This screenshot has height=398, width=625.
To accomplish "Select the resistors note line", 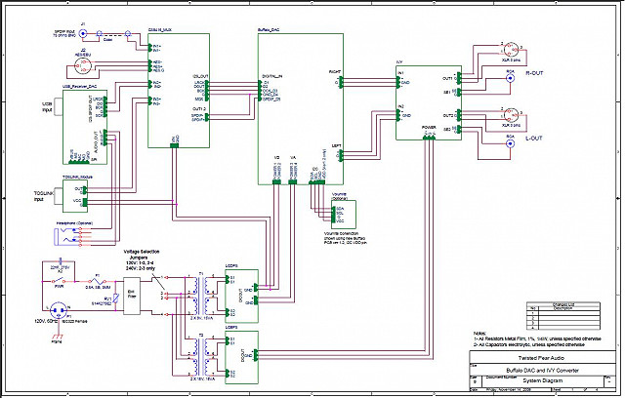I will pos(537,338).
